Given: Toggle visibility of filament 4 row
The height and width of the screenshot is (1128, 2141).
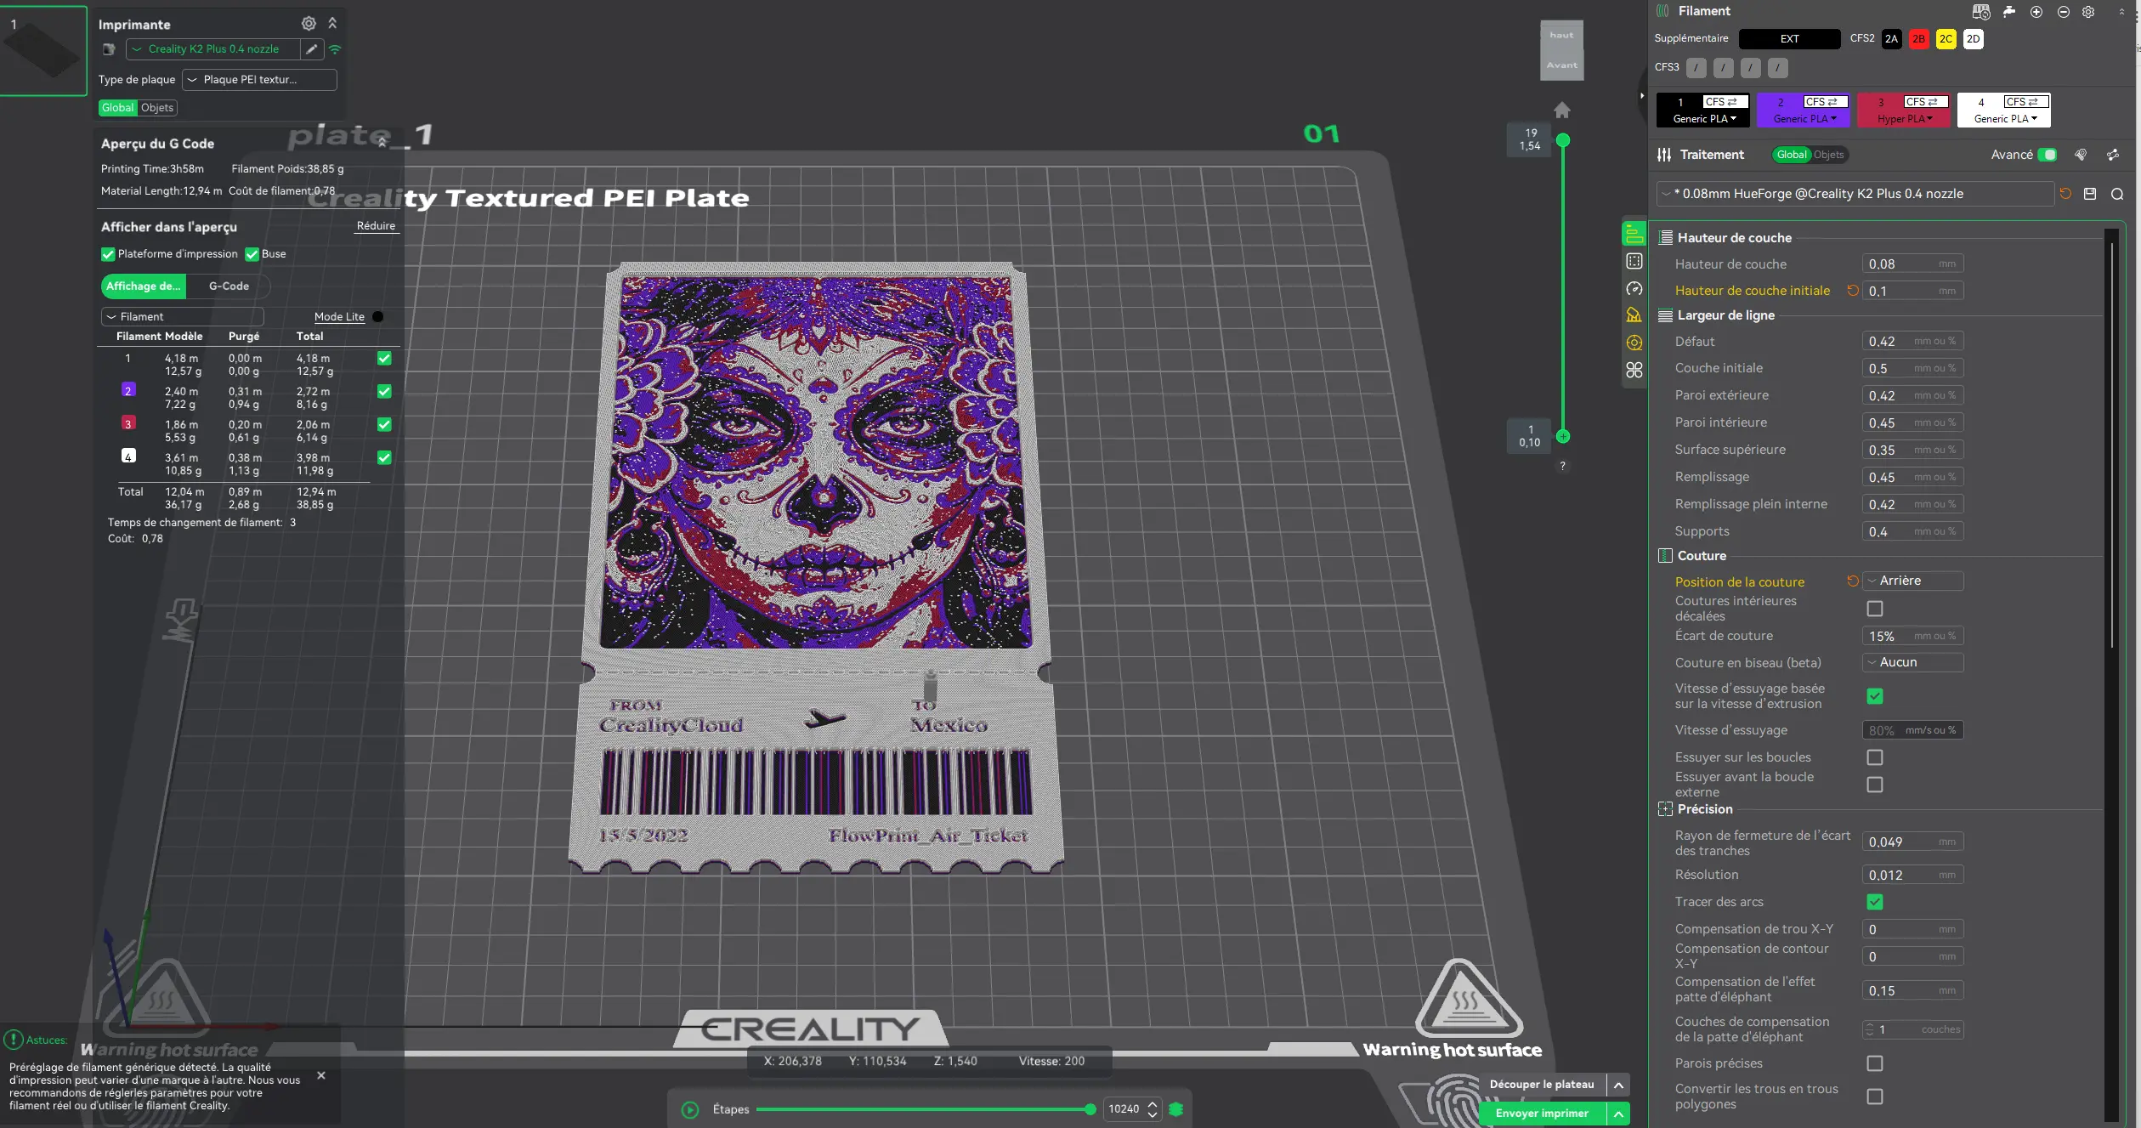Looking at the screenshot, I should click(x=384, y=458).
